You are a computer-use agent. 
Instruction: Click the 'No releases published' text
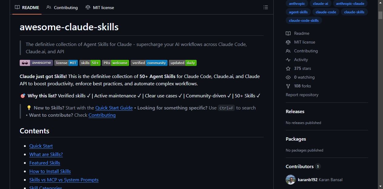click(x=303, y=123)
